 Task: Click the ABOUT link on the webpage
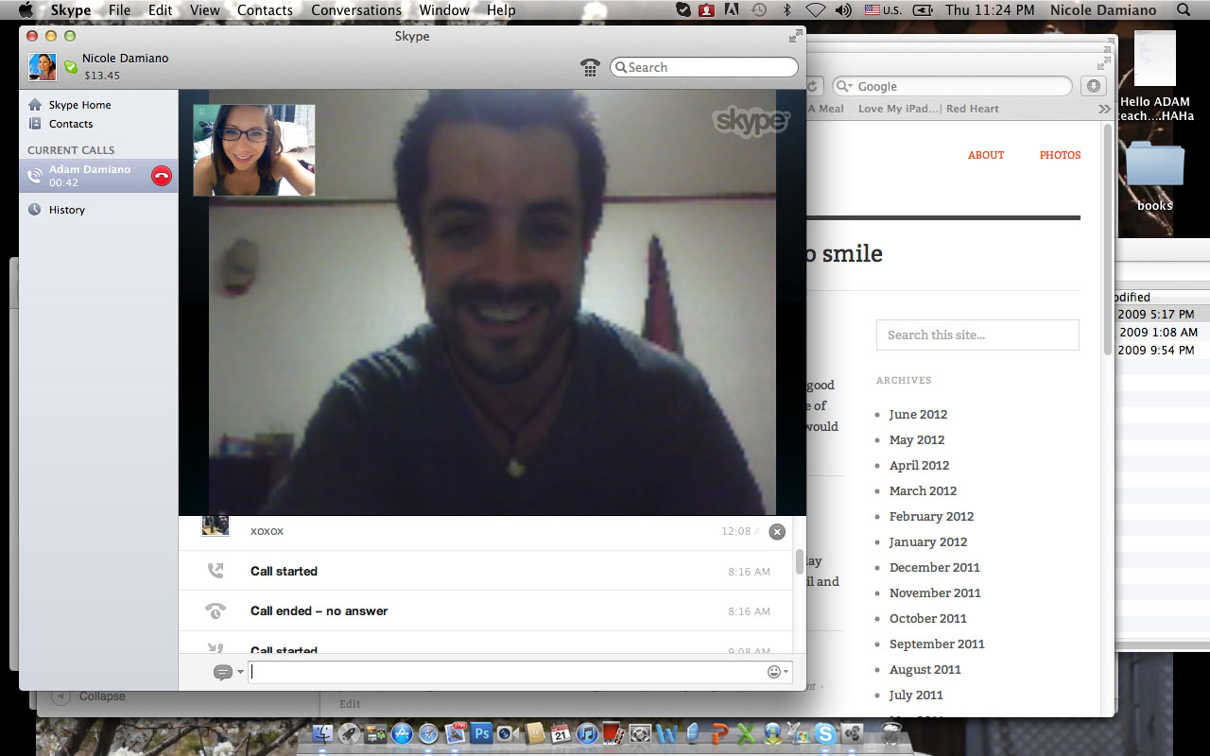pyautogui.click(x=985, y=155)
